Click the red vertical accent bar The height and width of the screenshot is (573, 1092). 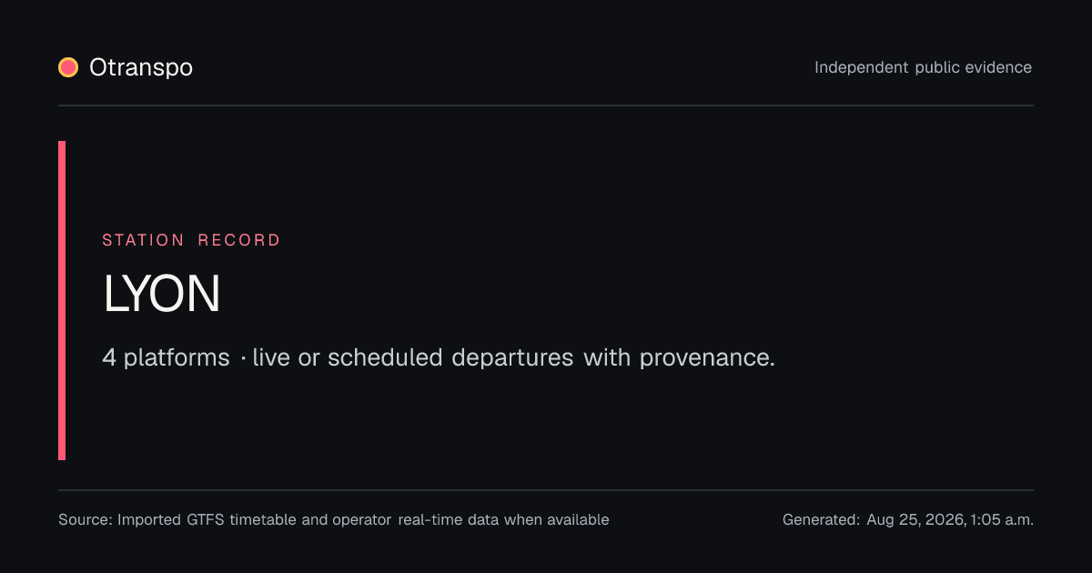click(62, 300)
